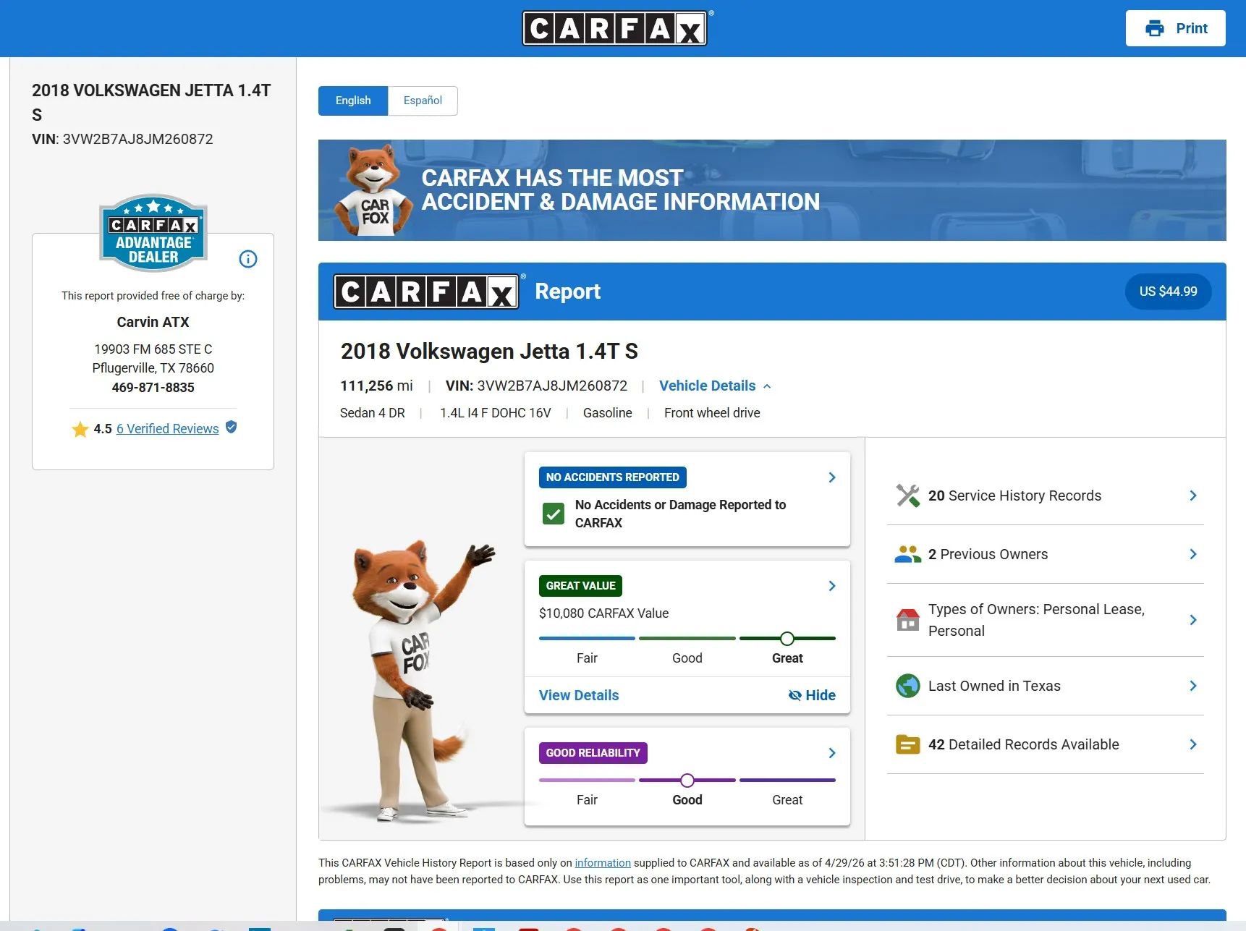Click the folder icon for Detailed Records

pyautogui.click(x=907, y=744)
